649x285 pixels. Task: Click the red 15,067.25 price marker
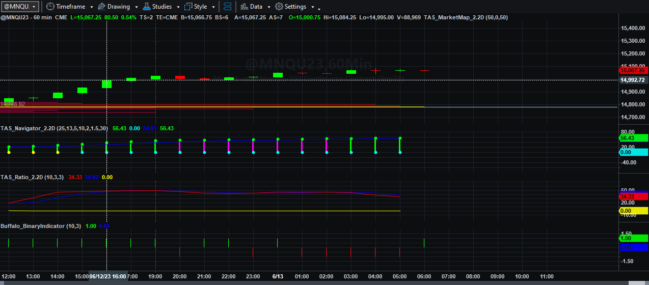632,71
